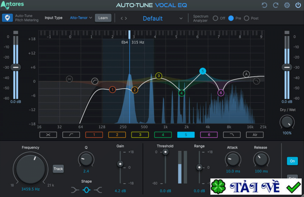Click the Frequency knob
Viewport: 304px width, 197px height.
[31, 169]
